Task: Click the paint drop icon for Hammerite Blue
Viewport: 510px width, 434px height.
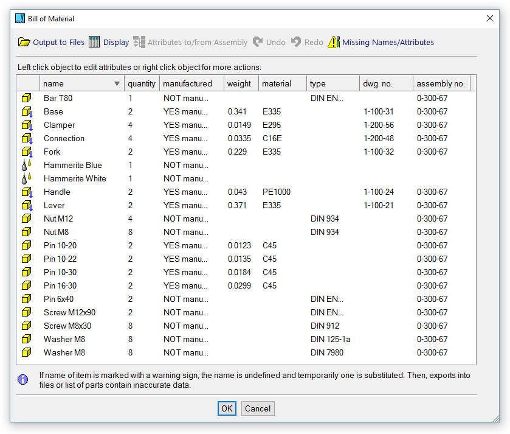Action: [x=26, y=165]
